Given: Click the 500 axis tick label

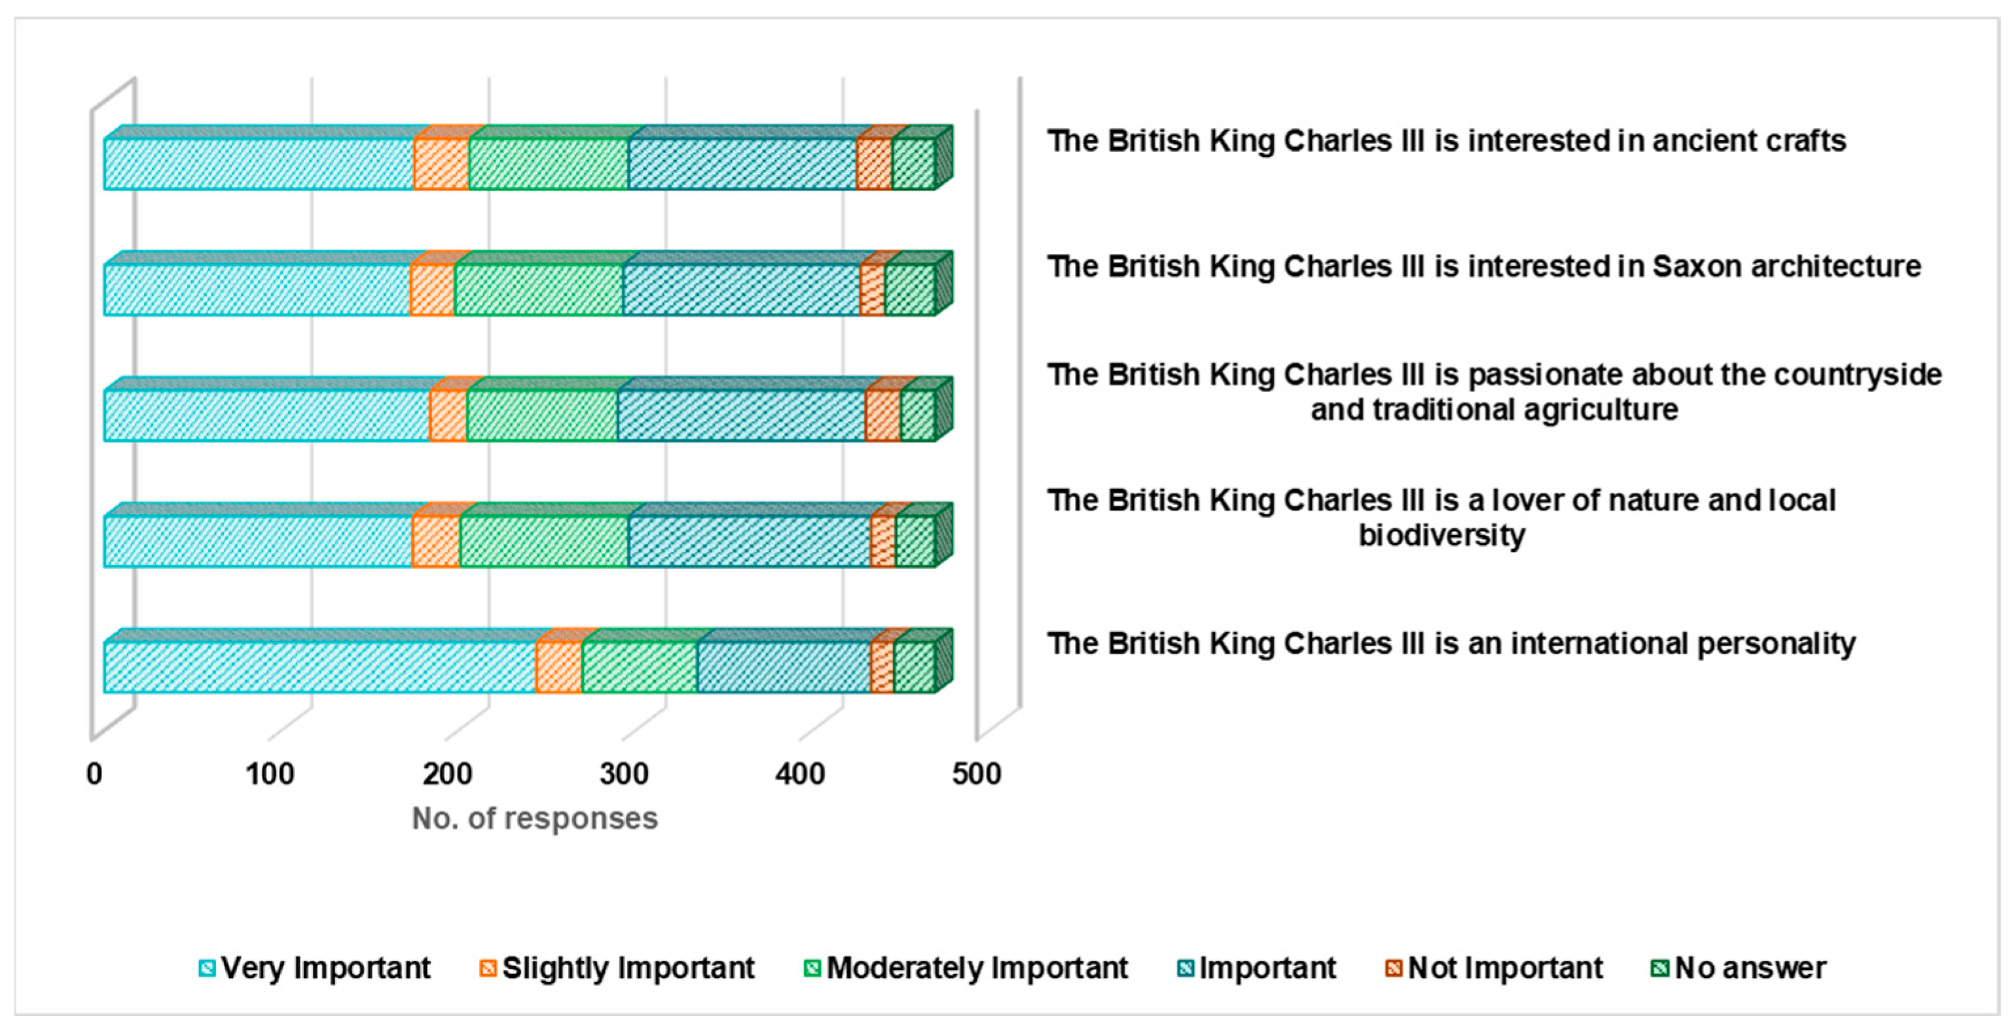Looking at the screenshot, I should click(976, 774).
